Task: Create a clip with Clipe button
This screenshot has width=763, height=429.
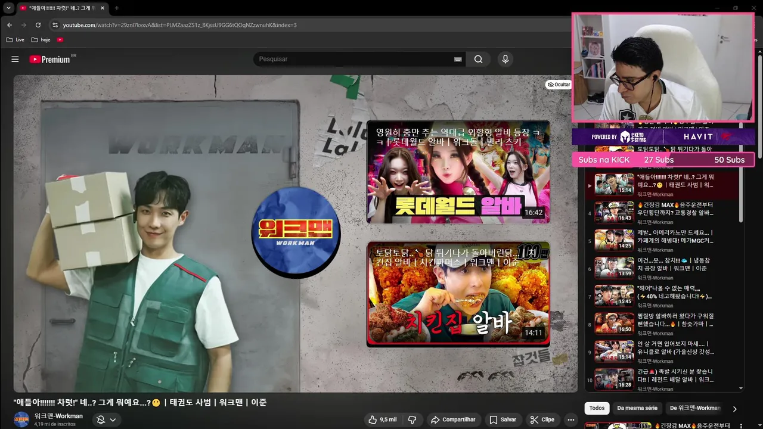Action: [x=542, y=419]
